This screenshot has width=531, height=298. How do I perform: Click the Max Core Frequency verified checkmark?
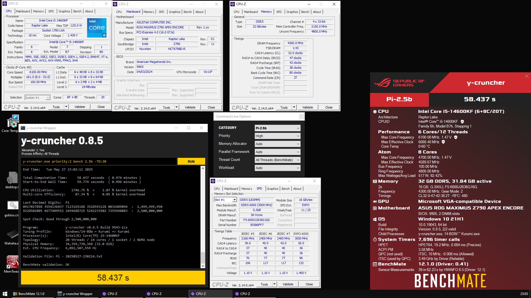tap(456, 137)
